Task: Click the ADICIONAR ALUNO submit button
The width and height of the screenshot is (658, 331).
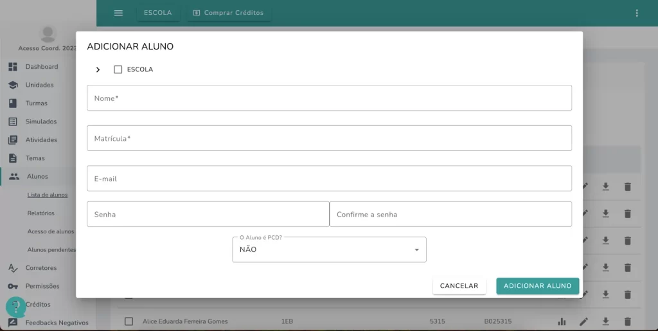Action: (x=538, y=286)
